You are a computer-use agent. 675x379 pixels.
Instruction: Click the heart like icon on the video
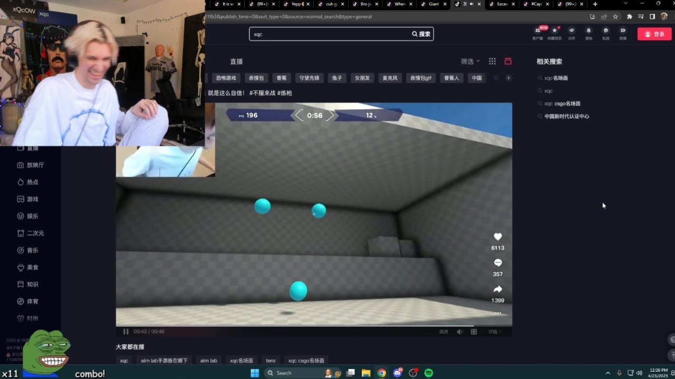click(497, 237)
